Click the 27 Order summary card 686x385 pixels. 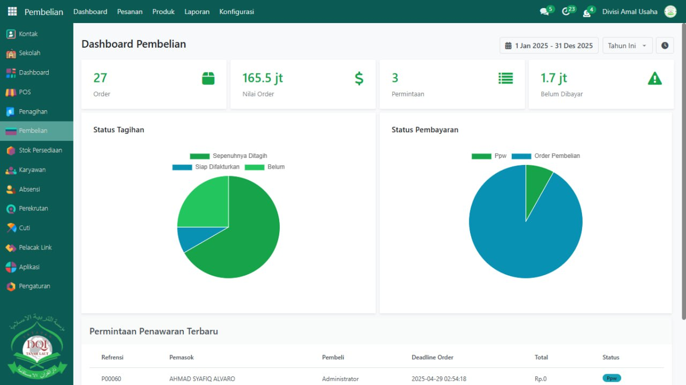154,85
